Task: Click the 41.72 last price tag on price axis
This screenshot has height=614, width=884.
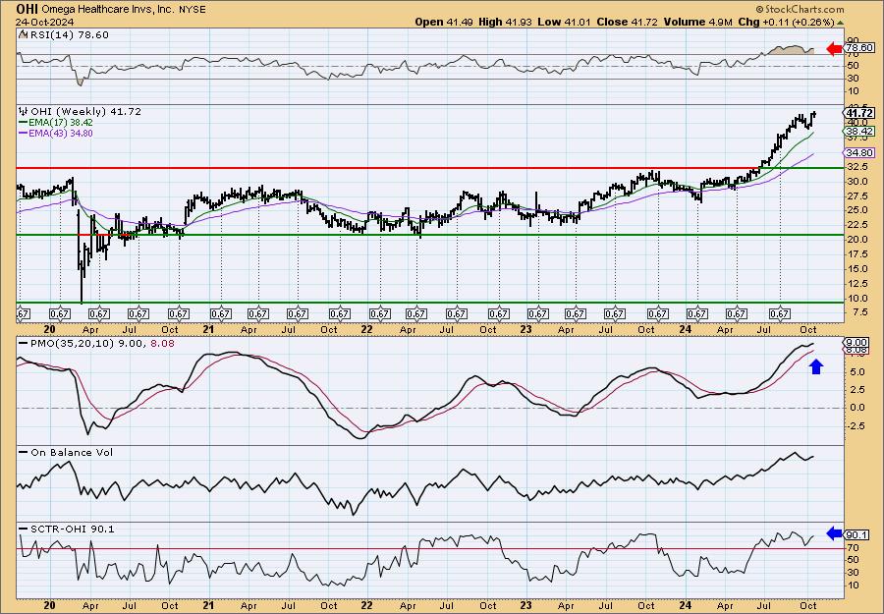Action: coord(860,113)
